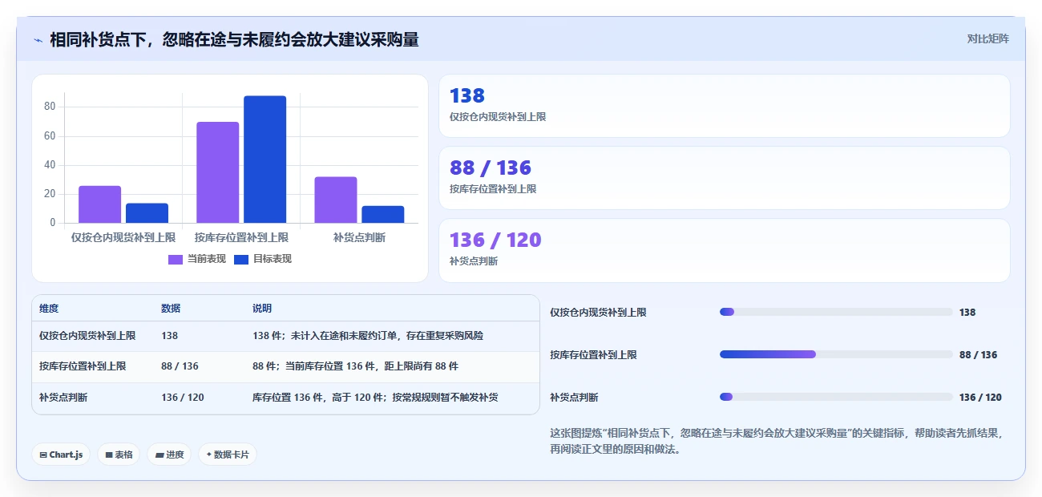Click the description mentioning 存在重复采购风险
Viewport: 1042px width, 497px height.
[x=368, y=336]
